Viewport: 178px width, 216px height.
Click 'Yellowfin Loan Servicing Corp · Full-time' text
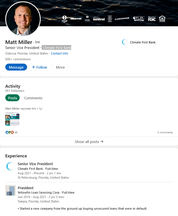[46, 192]
